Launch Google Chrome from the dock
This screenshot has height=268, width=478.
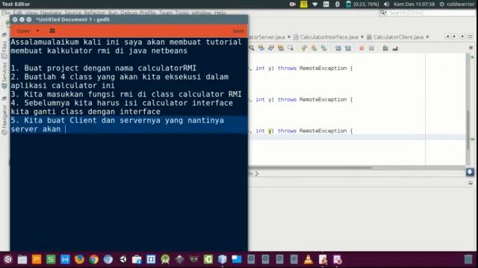coord(94,259)
